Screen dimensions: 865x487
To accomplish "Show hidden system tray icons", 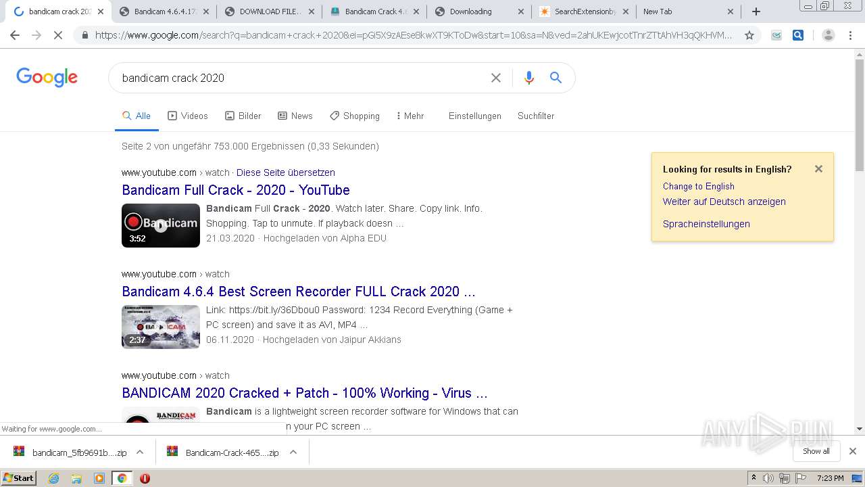I will pyautogui.click(x=753, y=478).
